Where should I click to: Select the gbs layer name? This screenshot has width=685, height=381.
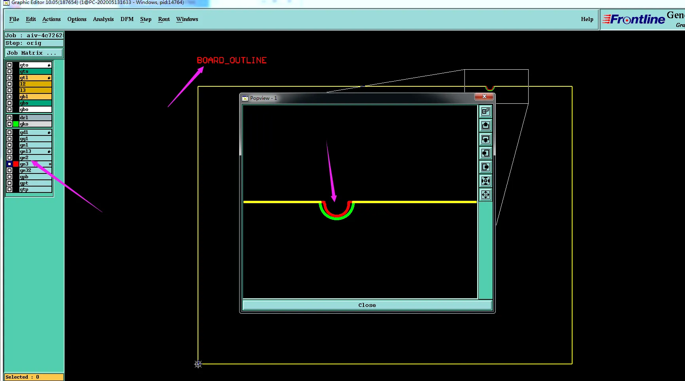click(36, 103)
